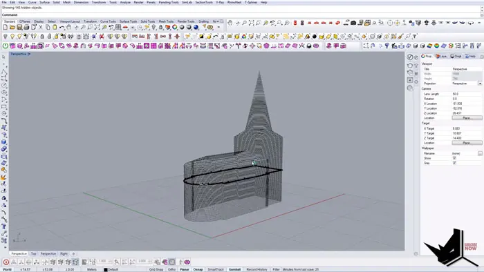Click the blue render sphere icon
484x272 pixels.
pos(196,28)
